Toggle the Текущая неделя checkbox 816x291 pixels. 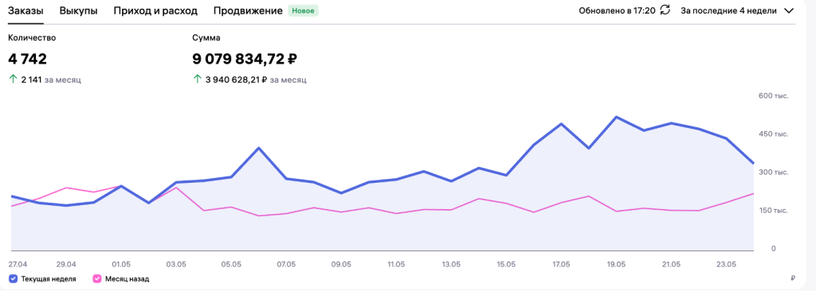tap(14, 279)
